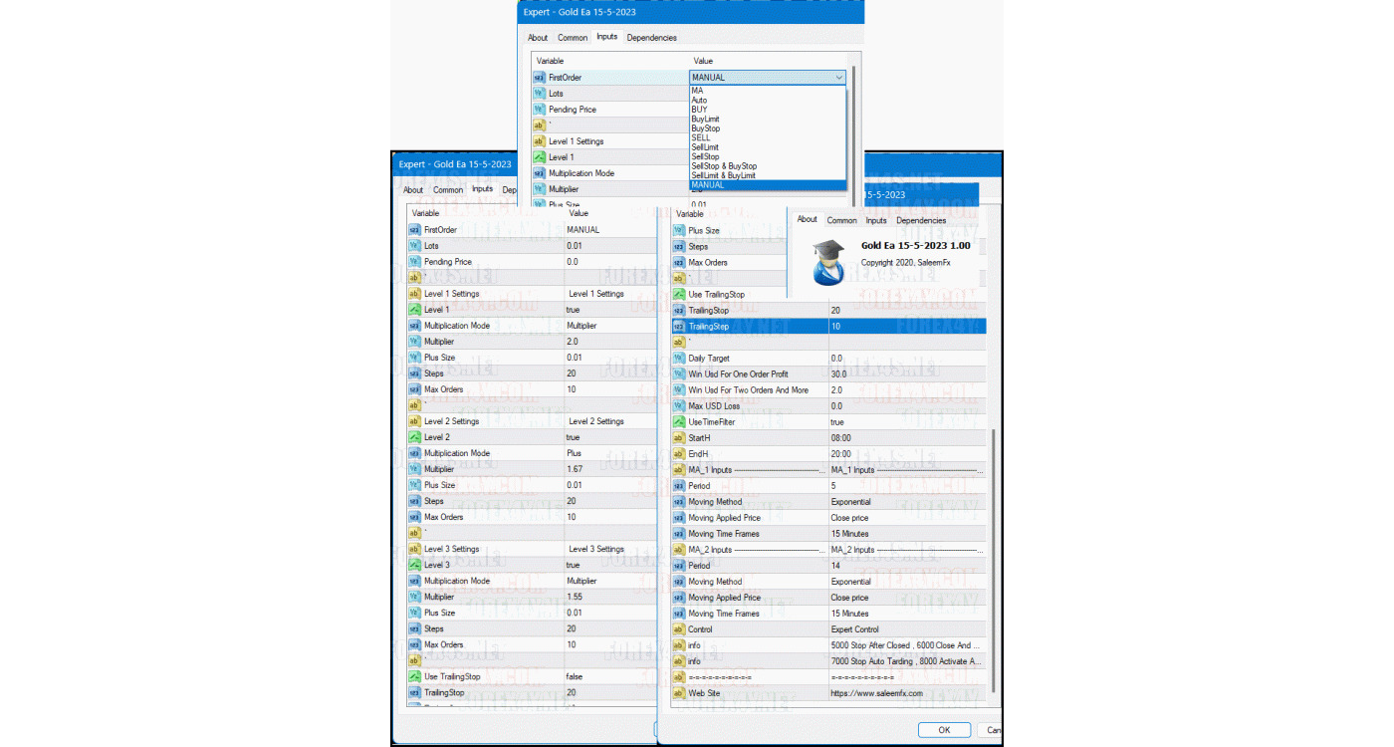Click the Control row icon
This screenshot has height=747, width=1394.
[x=678, y=629]
